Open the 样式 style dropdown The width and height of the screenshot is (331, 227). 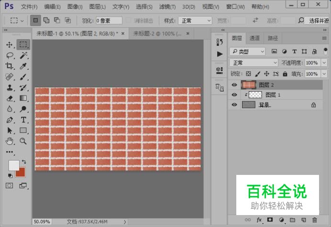pos(195,21)
